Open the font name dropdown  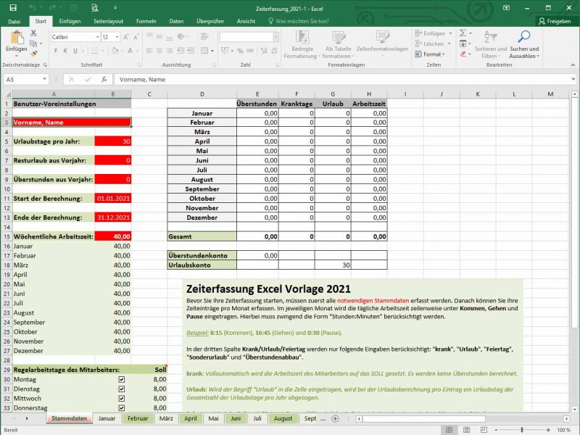(97, 36)
